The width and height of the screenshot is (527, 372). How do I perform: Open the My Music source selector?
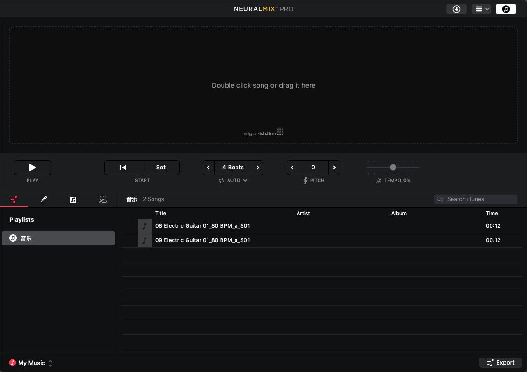tap(31, 363)
